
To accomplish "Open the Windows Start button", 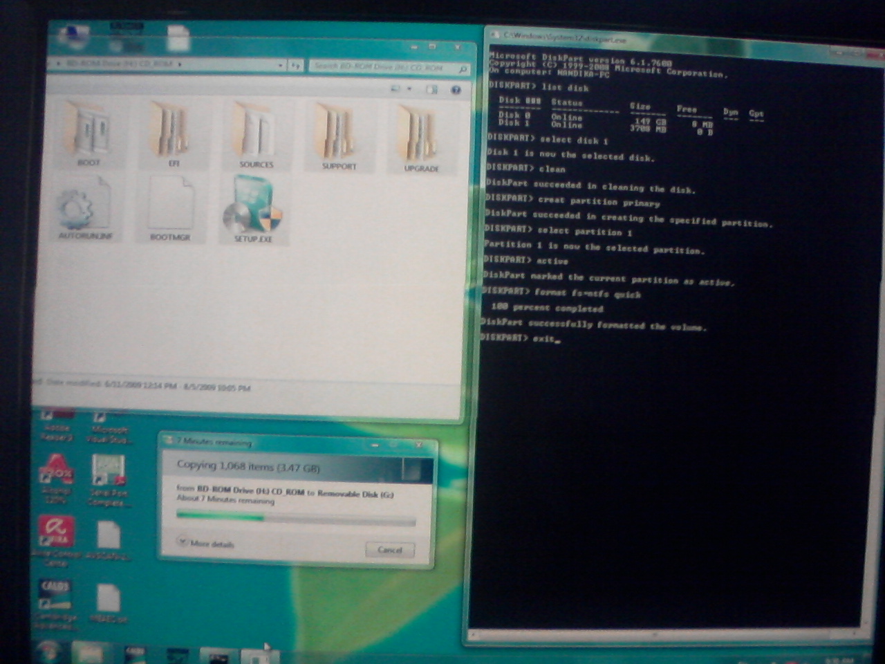I will 48,652.
